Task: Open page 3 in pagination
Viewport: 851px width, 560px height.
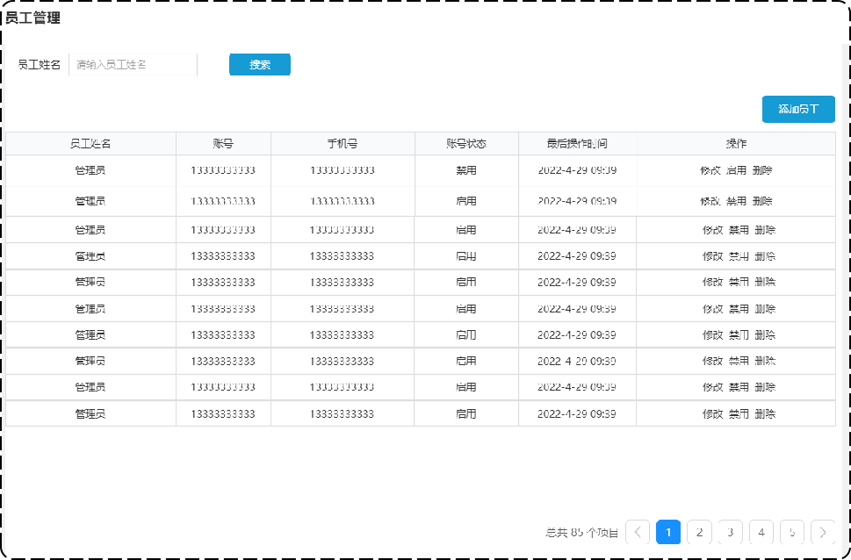Action: click(x=730, y=532)
